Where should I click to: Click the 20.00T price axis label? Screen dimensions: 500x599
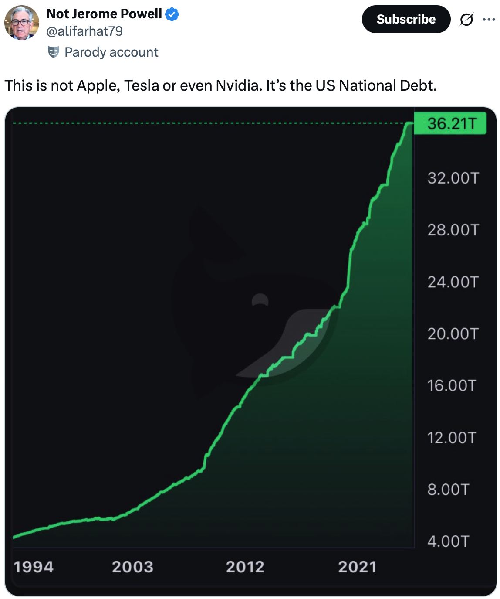point(453,334)
